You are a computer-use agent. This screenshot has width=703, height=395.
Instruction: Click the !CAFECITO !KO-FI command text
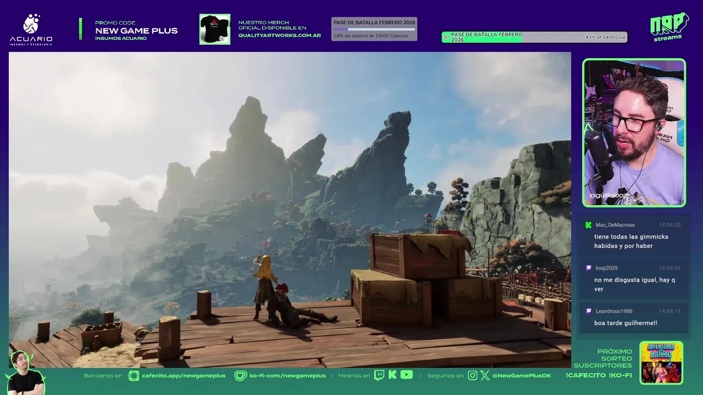tap(599, 375)
